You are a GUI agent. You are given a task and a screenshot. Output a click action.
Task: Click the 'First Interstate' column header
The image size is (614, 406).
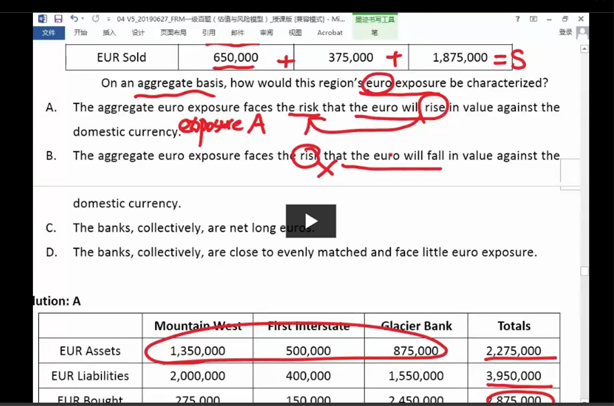point(309,326)
